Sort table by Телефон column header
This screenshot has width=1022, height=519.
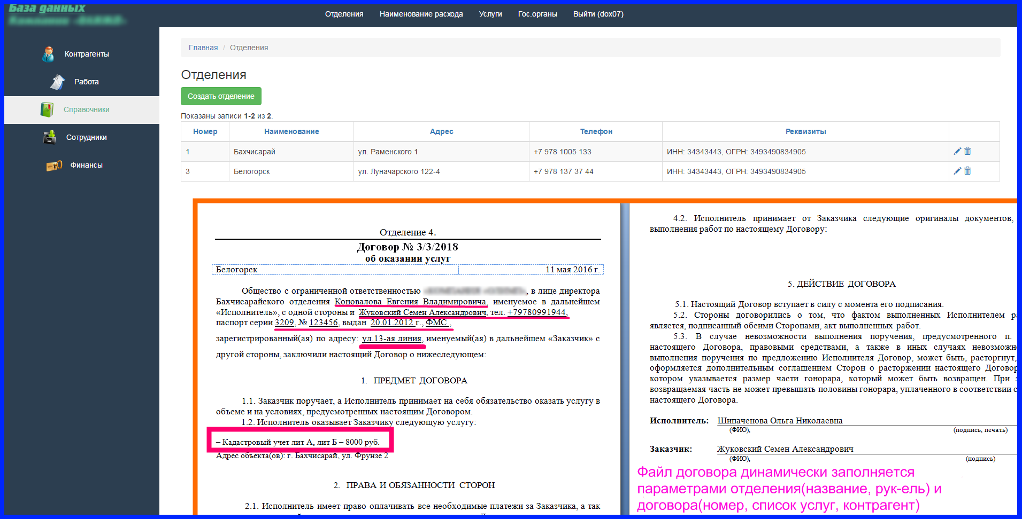tap(596, 131)
